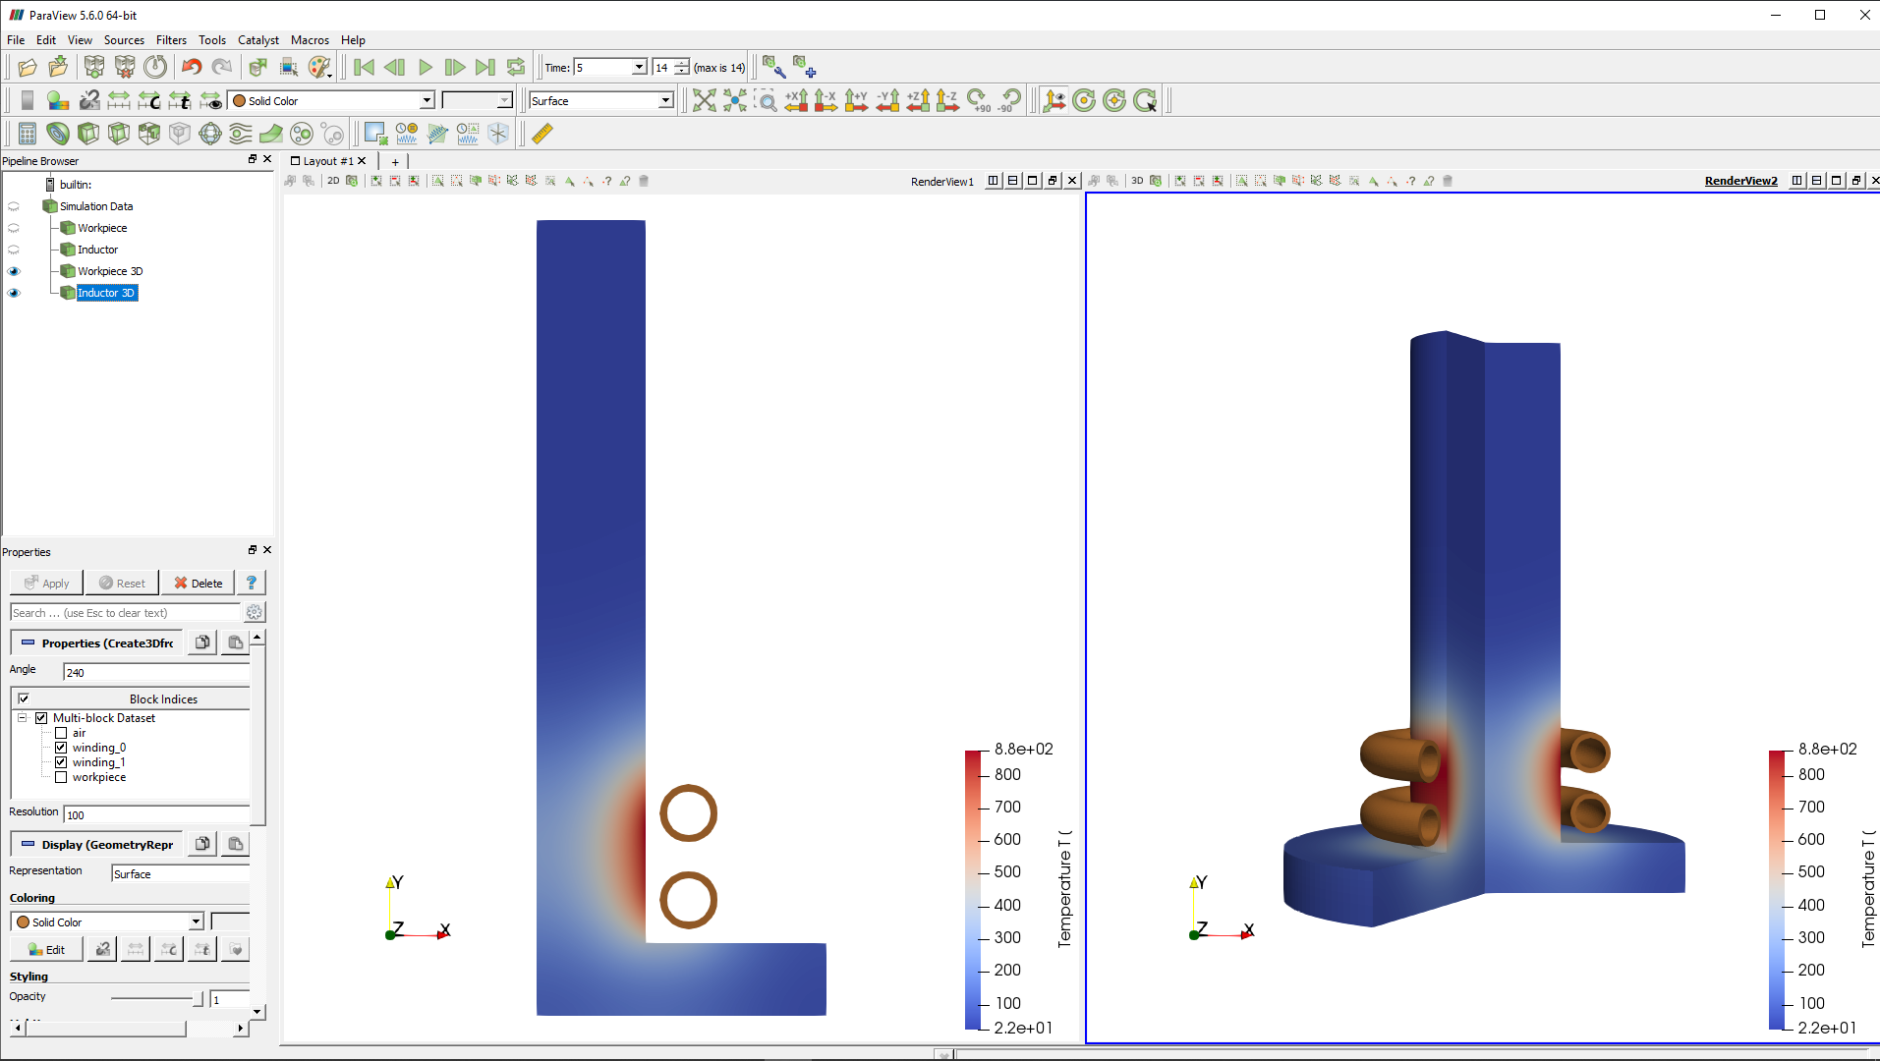
Task: Click the yellow Ruler icon
Action: [x=541, y=134]
